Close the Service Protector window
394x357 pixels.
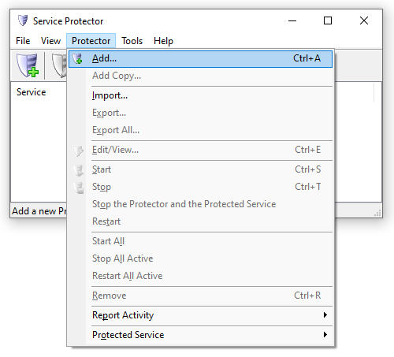click(x=364, y=20)
